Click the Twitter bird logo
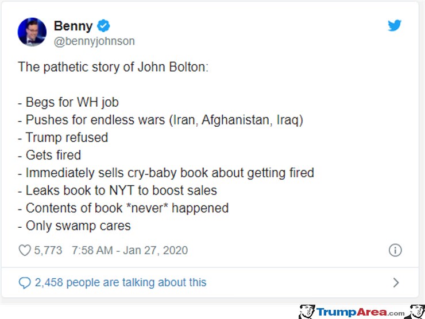The image size is (425, 319). click(x=395, y=25)
